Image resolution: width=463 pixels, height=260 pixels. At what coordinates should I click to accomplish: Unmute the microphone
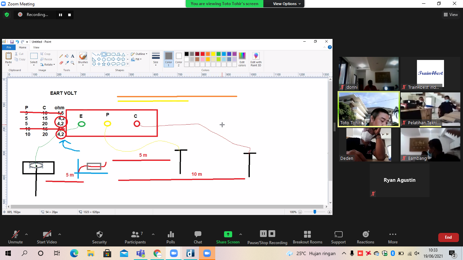15,237
